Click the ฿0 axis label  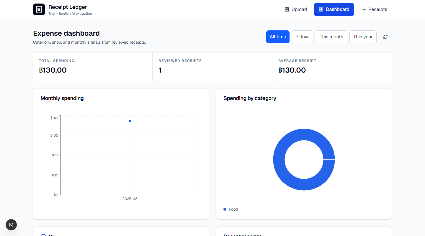(56, 195)
